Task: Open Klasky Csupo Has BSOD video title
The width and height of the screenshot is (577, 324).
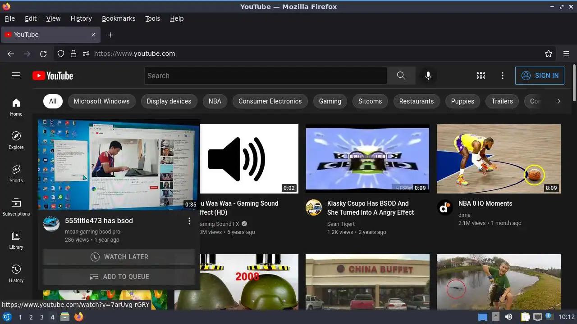Action: pos(371,208)
